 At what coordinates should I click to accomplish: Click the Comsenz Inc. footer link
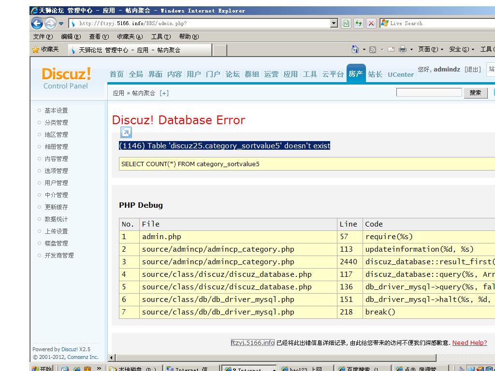click(x=83, y=357)
